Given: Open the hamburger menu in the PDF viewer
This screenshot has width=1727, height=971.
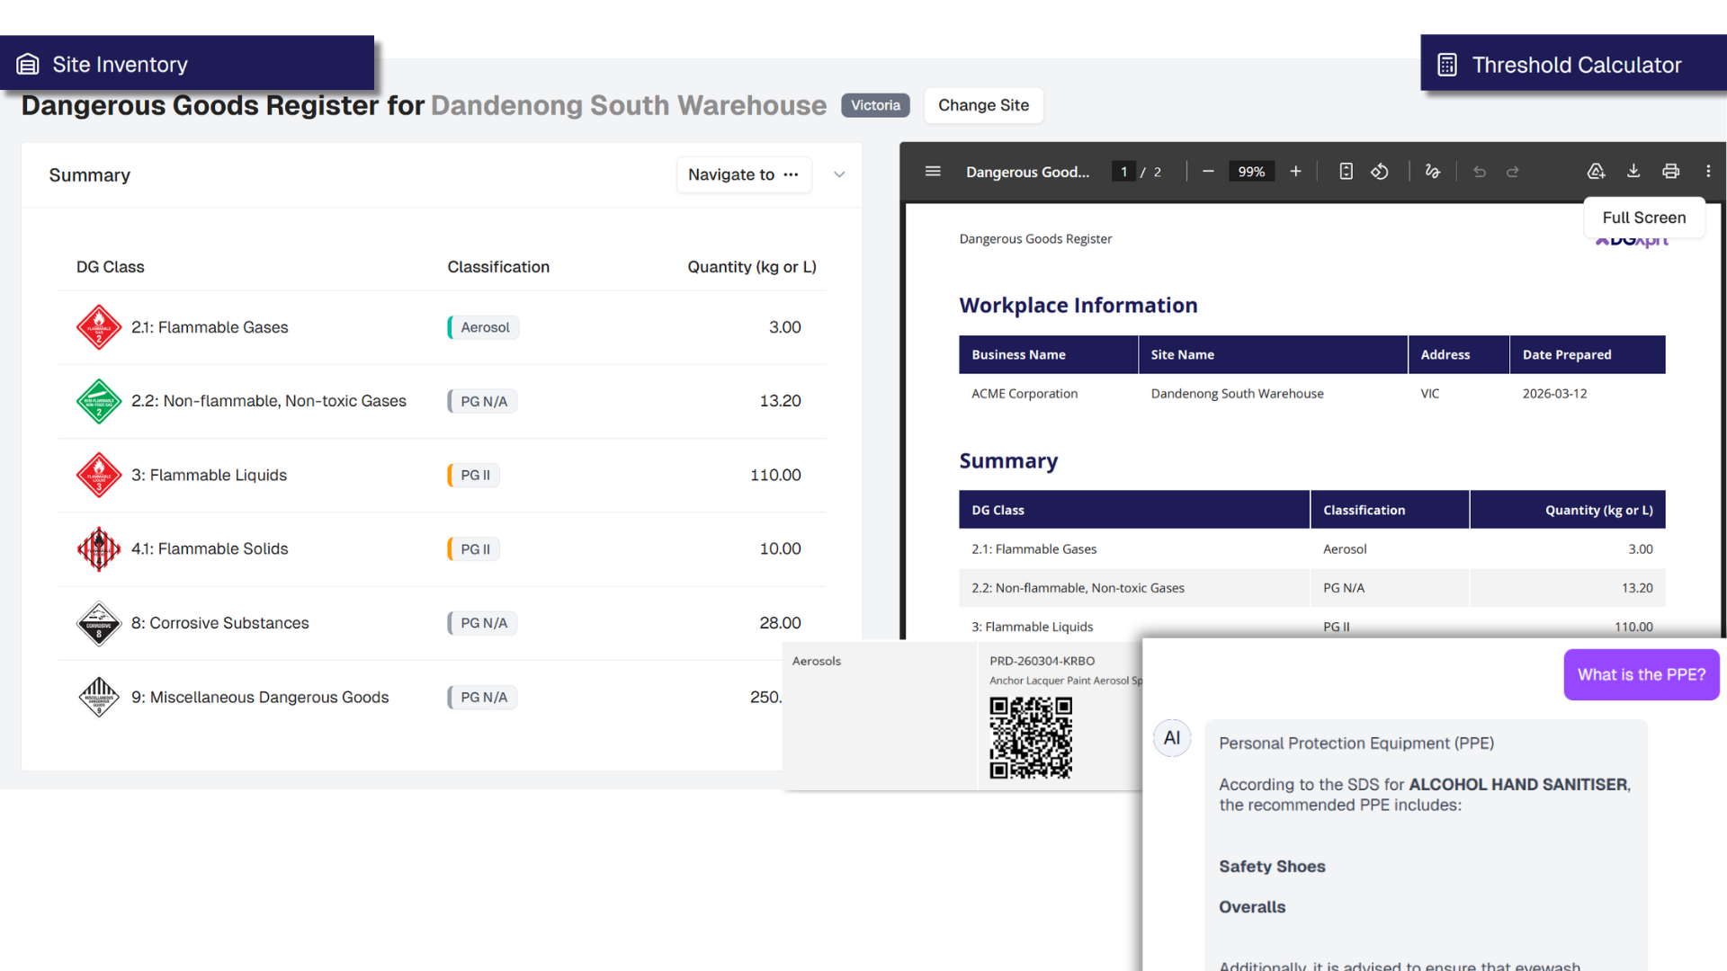Looking at the screenshot, I should tap(932, 171).
